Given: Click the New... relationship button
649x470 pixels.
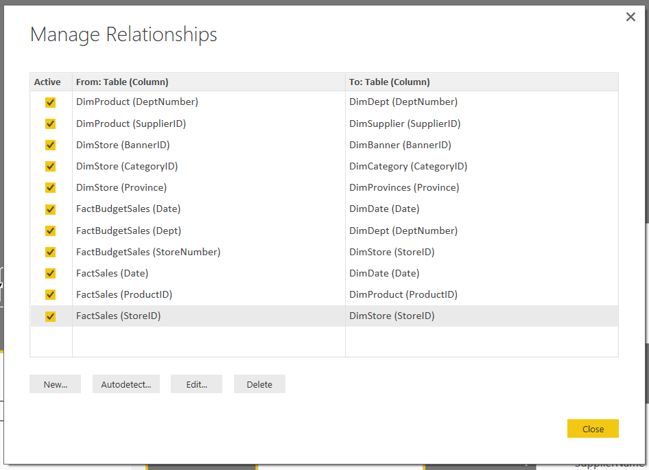Looking at the screenshot, I should point(55,384).
